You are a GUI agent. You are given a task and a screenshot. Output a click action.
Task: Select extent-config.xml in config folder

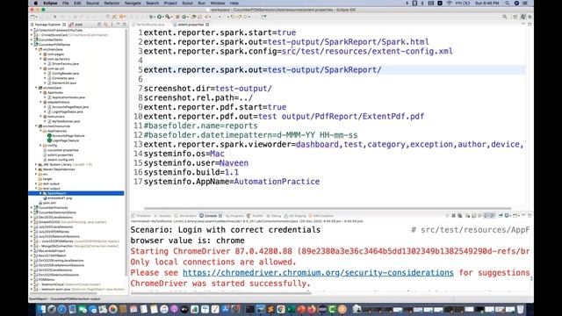point(61,160)
